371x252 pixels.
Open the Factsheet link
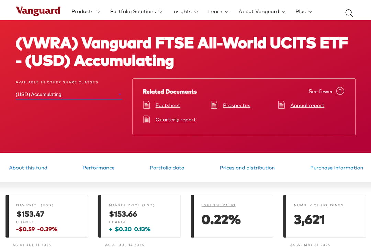168,105
